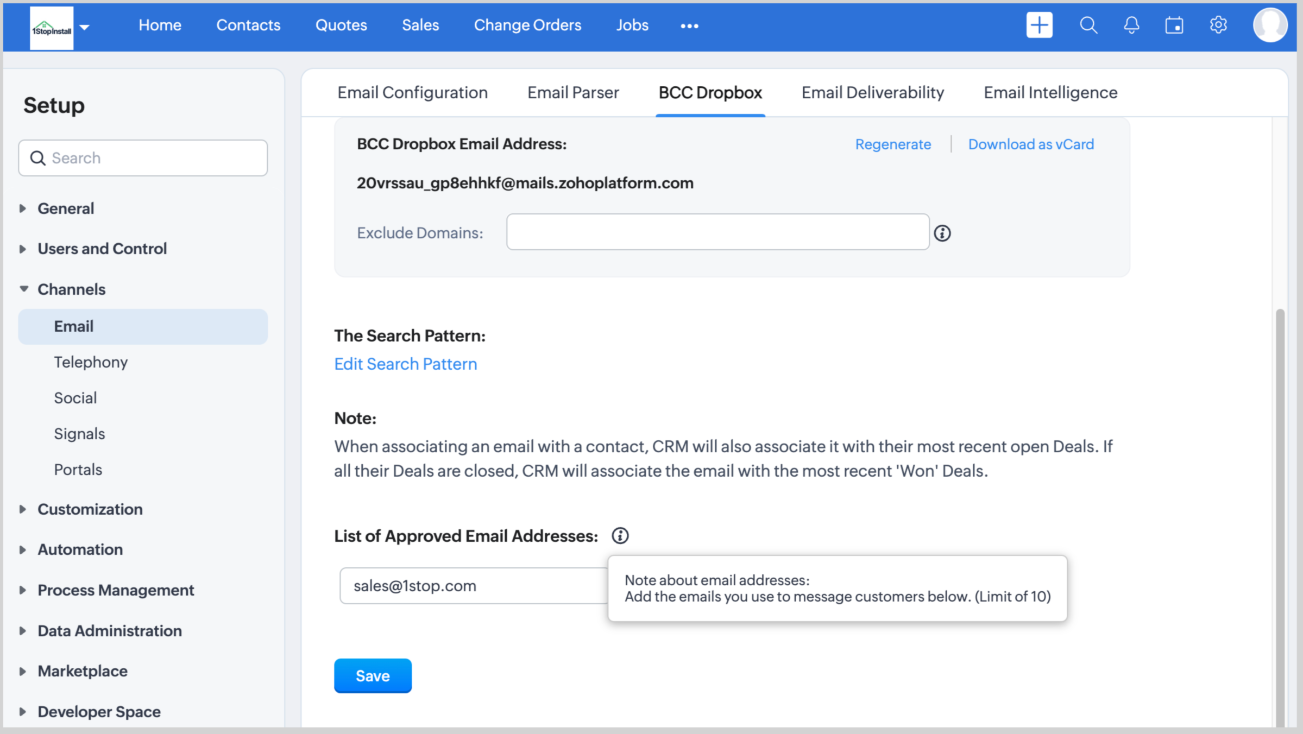Open the calendar icon in header
This screenshot has width=1303, height=734.
[x=1174, y=25]
